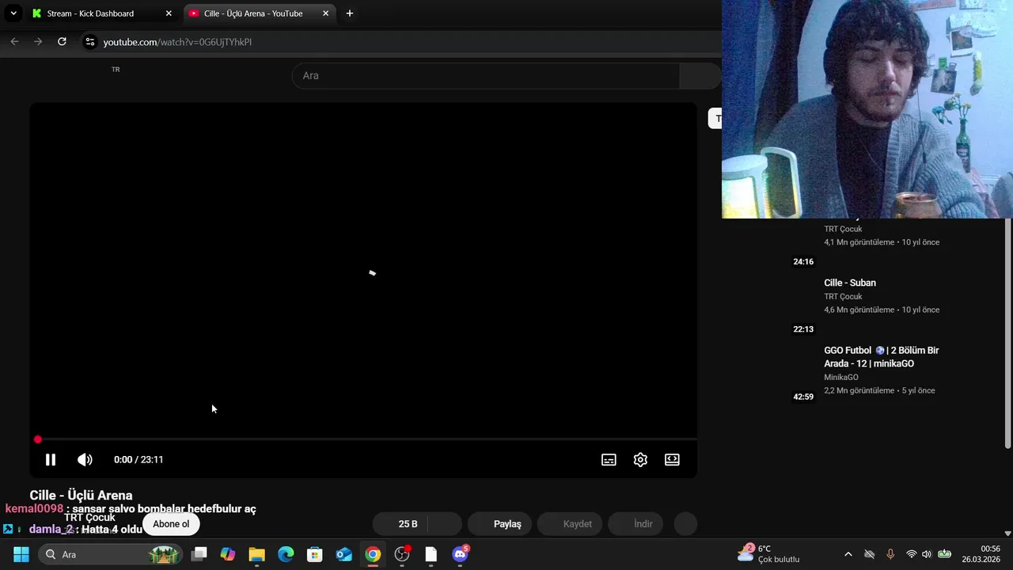Open the TRT Çocuk channel under Cille - Suban
The width and height of the screenshot is (1013, 570).
click(843, 297)
